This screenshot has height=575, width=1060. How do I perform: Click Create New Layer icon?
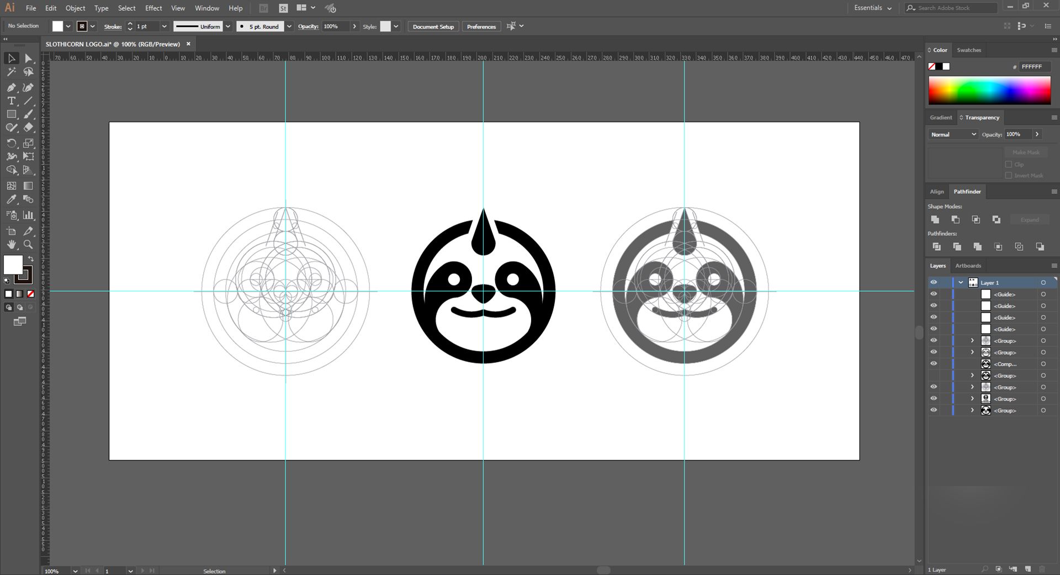[x=1027, y=569]
